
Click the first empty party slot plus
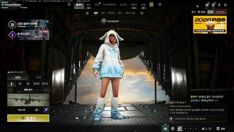(x=185, y=128)
